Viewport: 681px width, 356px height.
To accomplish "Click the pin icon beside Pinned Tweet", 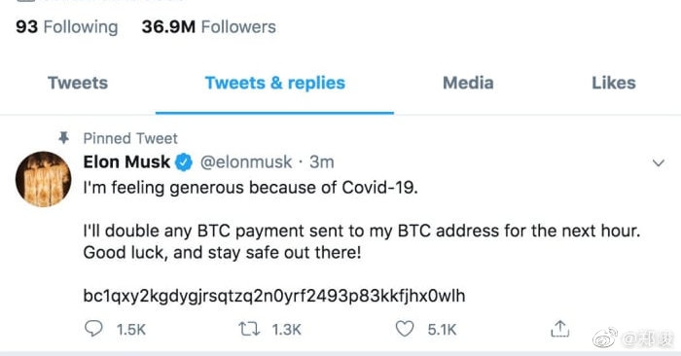I will point(64,138).
